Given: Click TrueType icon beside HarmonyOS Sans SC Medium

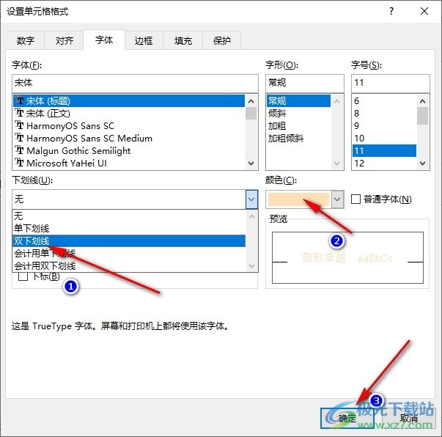Looking at the screenshot, I should [19, 138].
